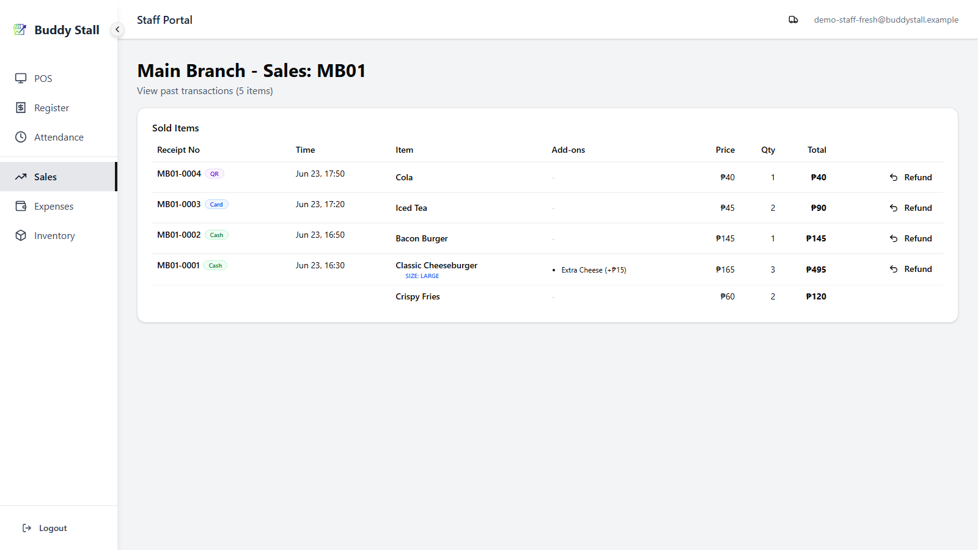Refund receipt MB01-0001 Classic Cheeseburger order
The image size is (978, 550).
[x=911, y=269]
